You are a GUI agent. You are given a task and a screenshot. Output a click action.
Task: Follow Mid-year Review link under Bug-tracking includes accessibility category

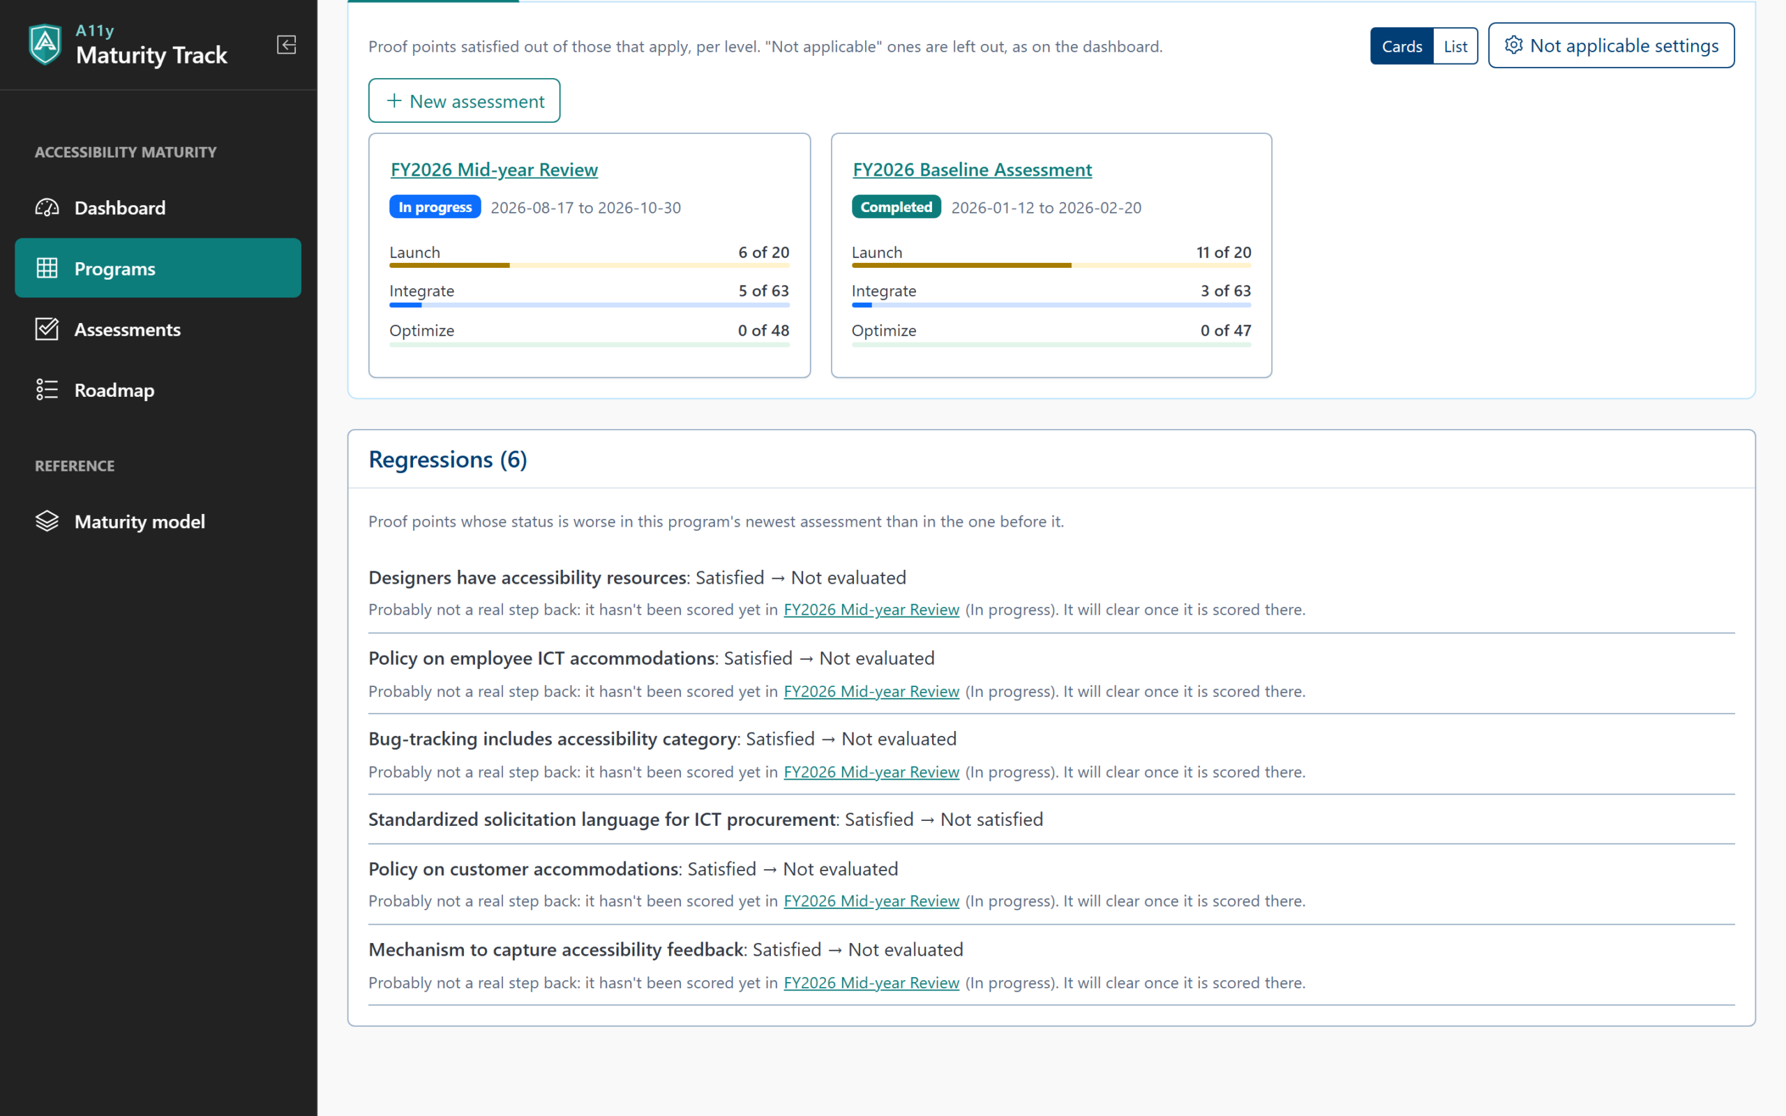(871, 771)
